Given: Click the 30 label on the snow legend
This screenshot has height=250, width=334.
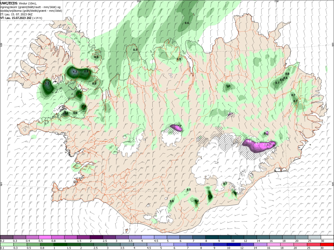Looking at the screenshot, I should pos(323,241).
